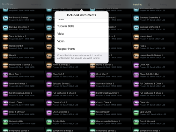The width and height of the screenshot is (176, 132).
Task: Click the Arpa icon of Horns & Strings 2
Action: pyautogui.click(x=49, y=65)
